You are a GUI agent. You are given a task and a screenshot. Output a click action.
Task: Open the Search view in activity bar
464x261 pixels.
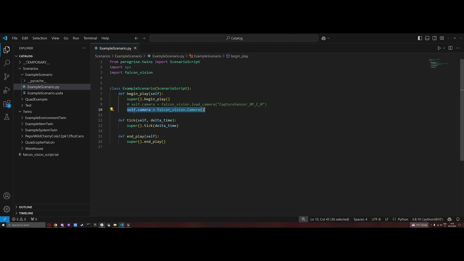(7, 63)
